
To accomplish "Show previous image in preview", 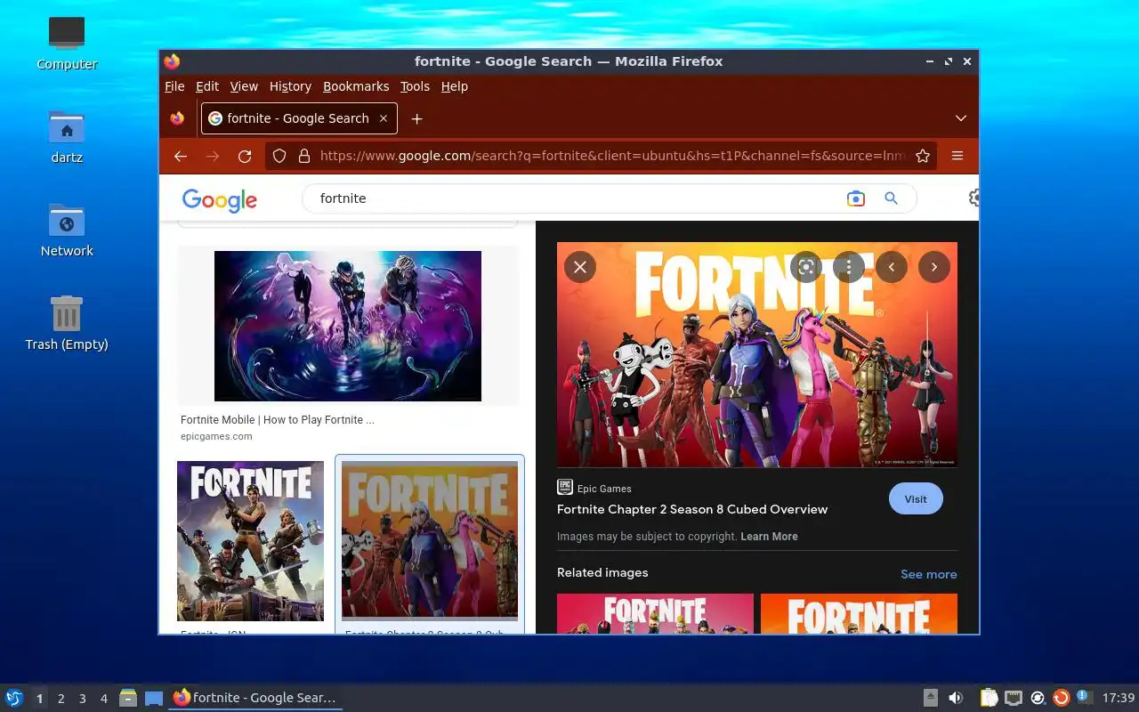I will click(892, 266).
